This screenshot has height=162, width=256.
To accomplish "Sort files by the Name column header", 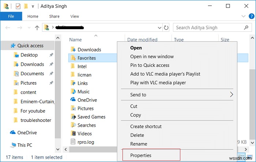I will [75, 40].
